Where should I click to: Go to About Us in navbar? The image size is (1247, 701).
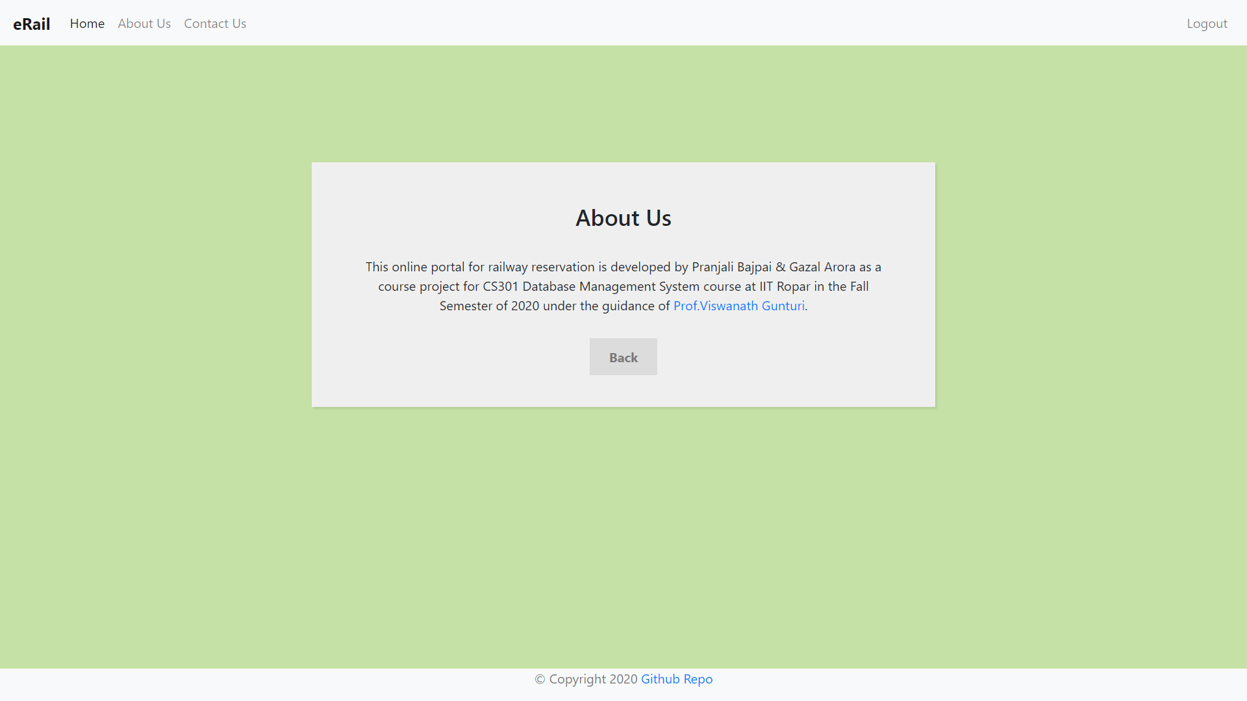pyautogui.click(x=144, y=23)
